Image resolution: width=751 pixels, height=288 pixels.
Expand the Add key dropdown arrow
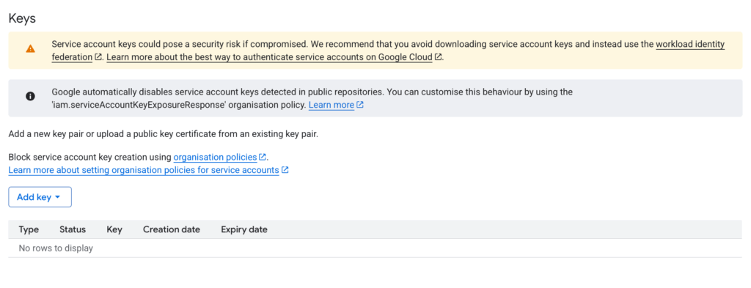(x=57, y=197)
